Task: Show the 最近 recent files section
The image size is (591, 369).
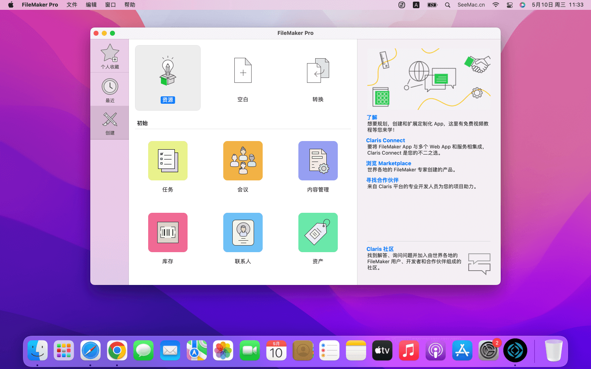Action: (110, 90)
